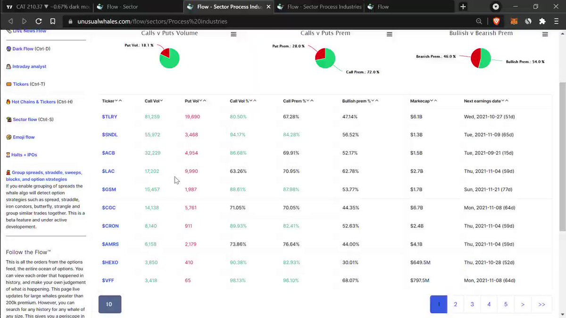This screenshot has height=318, width=566.
Task: Go to the next page with > button
Action: coord(523,304)
